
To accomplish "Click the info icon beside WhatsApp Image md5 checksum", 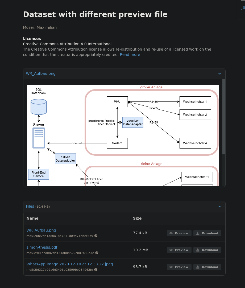I will (95, 269).
